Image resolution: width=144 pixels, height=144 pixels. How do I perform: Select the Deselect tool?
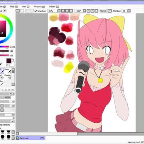pos(8,77)
